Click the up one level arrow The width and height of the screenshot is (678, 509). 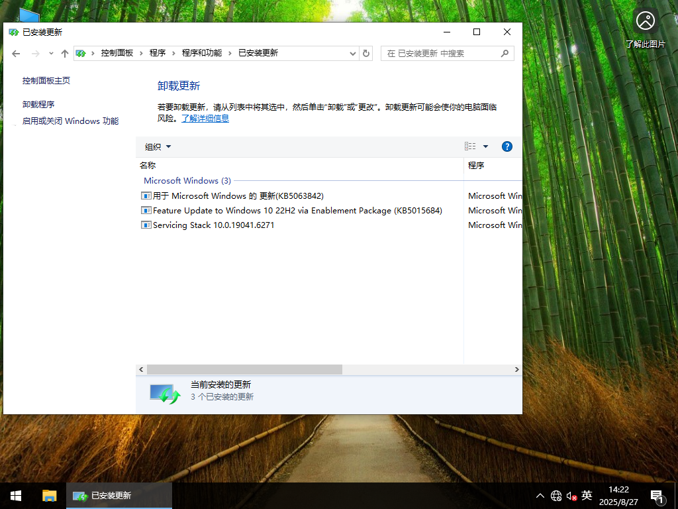coord(64,53)
